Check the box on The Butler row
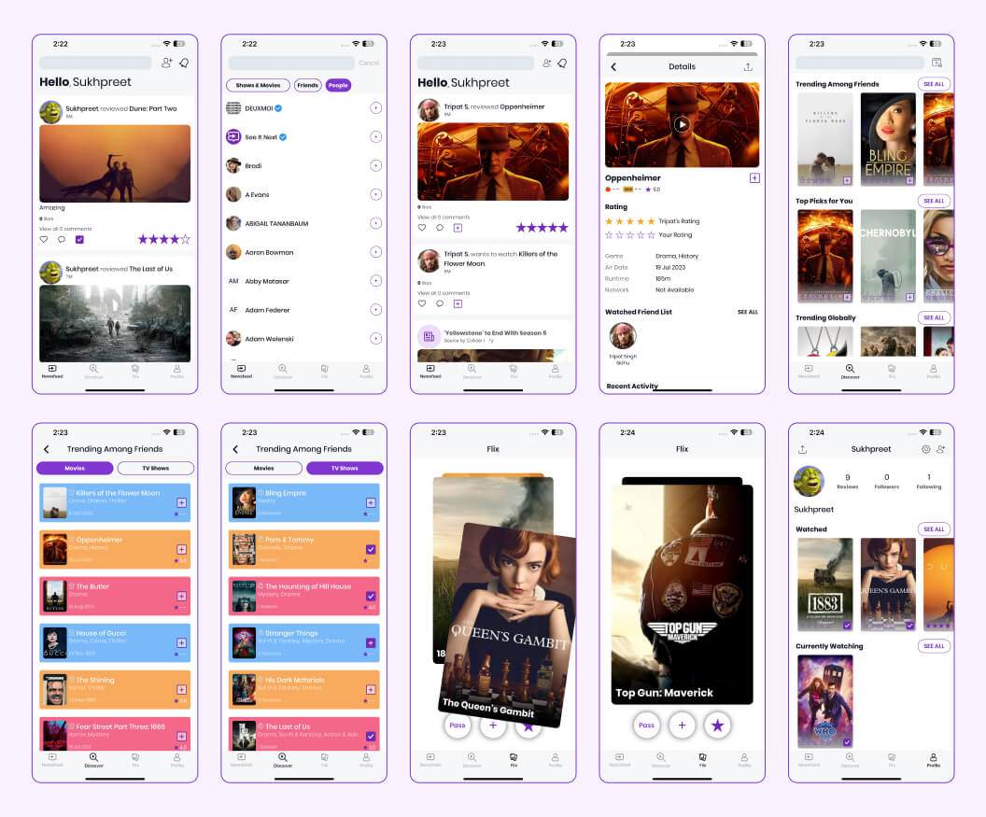Viewport: 986px width, 817px height. 181,597
